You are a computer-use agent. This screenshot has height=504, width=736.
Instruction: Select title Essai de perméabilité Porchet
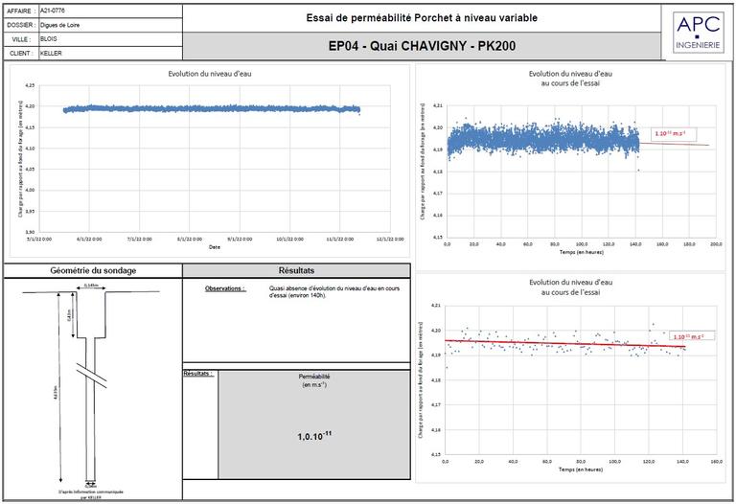pyautogui.click(x=422, y=18)
